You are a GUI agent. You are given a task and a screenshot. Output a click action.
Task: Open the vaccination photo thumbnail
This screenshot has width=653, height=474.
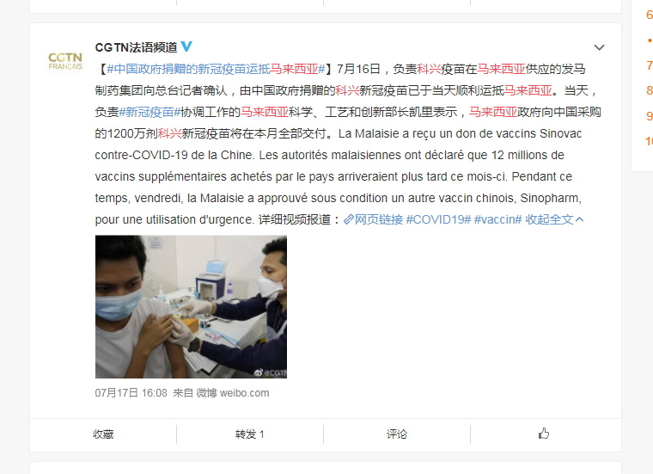tap(191, 307)
